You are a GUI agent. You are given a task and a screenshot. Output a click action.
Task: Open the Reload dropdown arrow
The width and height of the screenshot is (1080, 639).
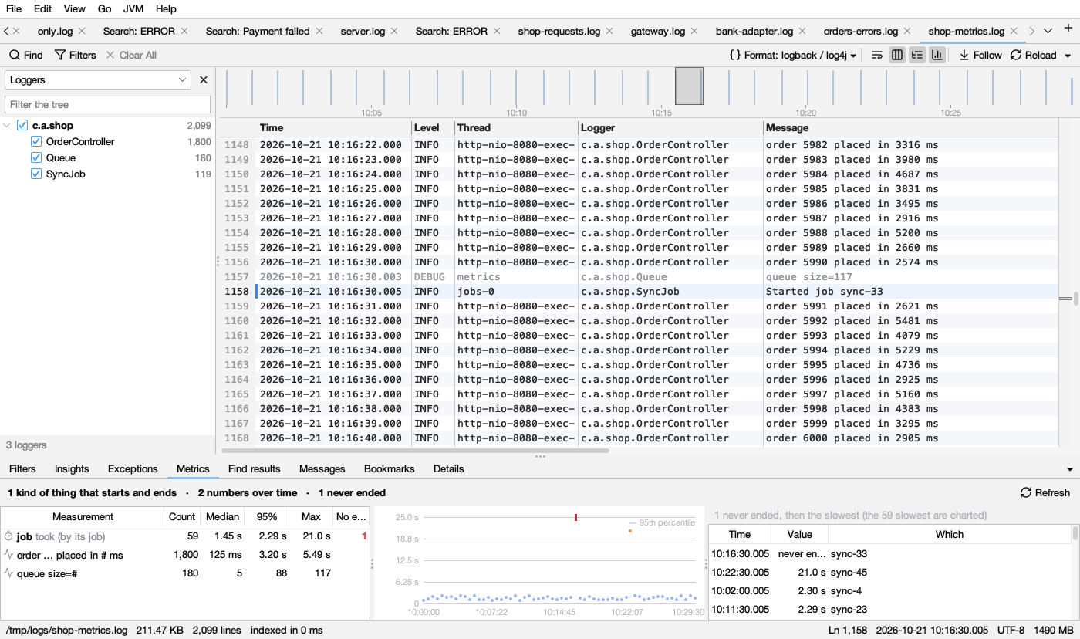[1068, 56]
